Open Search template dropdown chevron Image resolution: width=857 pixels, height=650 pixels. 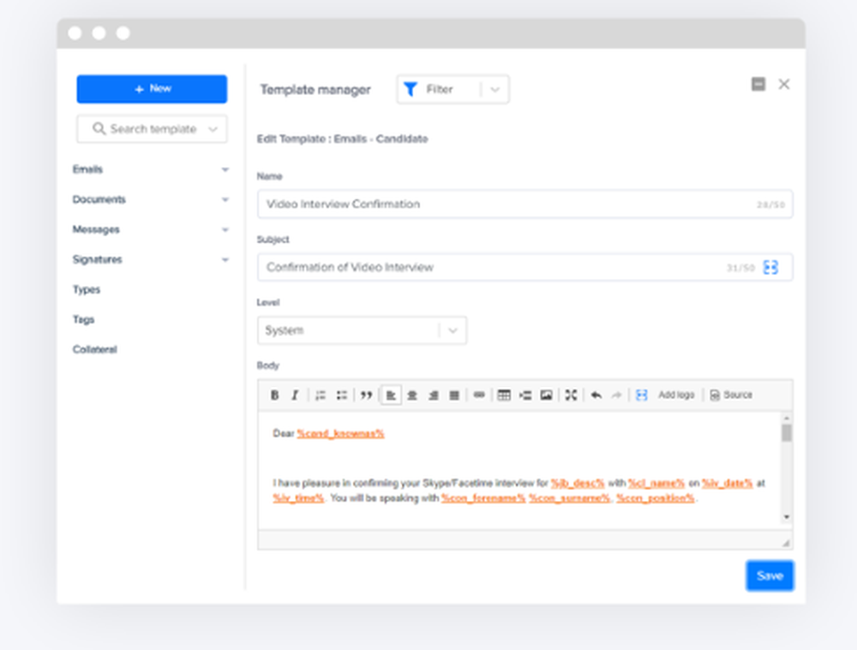click(x=213, y=129)
